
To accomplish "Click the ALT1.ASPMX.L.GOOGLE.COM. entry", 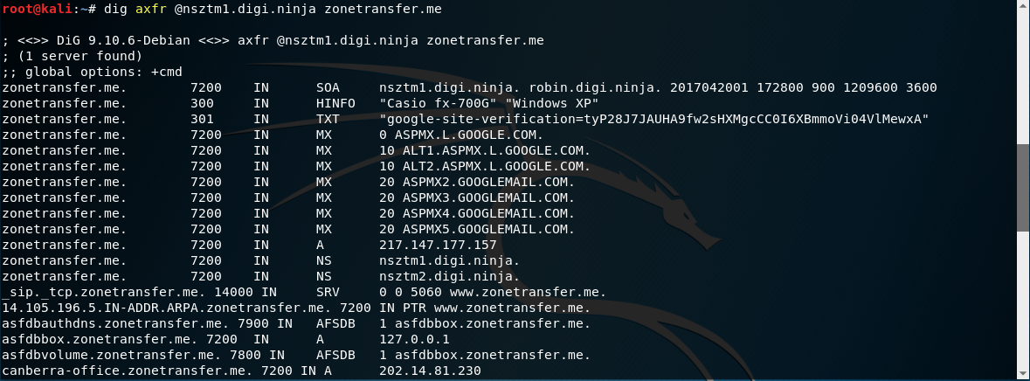I will pyautogui.click(x=493, y=150).
